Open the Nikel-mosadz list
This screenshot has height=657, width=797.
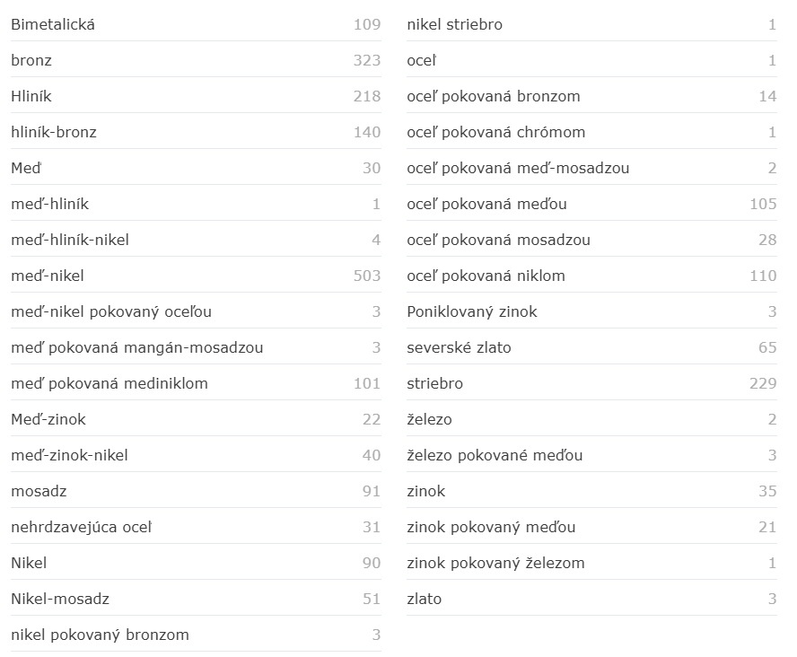click(60, 599)
